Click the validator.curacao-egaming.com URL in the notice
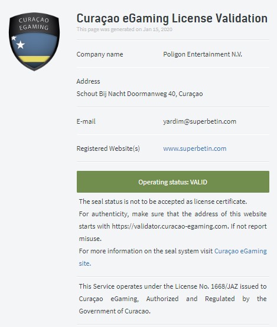 pos(170,226)
